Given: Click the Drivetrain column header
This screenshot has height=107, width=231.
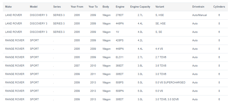Looking at the screenshot, I should tap(198, 7).
